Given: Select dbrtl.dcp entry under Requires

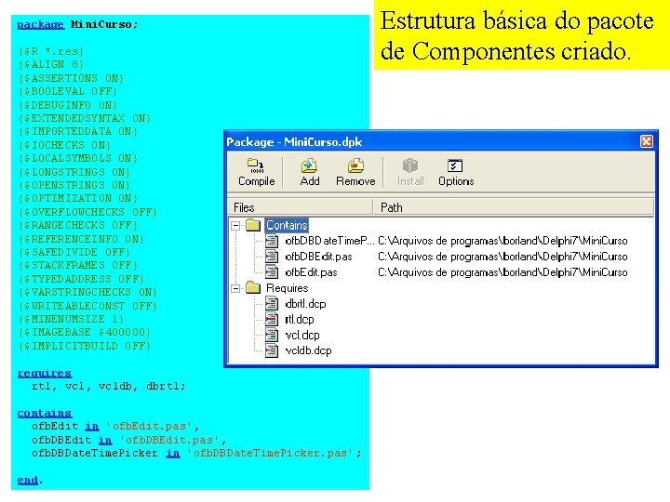Looking at the screenshot, I should click(305, 304).
